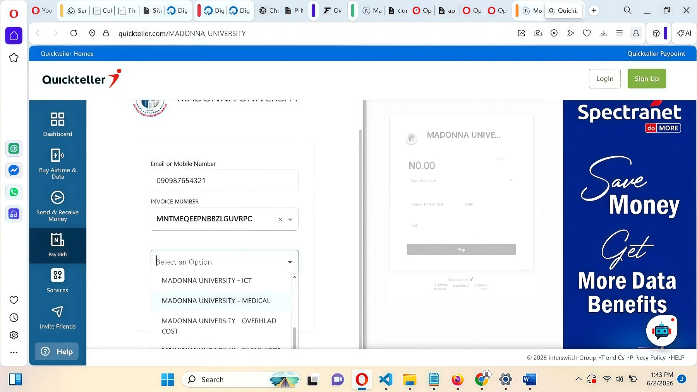This screenshot has width=697, height=392.
Task: Open Quickteller Homes link
Action: click(67, 53)
